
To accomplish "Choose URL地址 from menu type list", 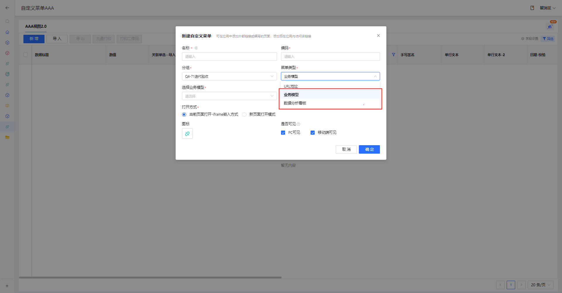I will pyautogui.click(x=330, y=86).
